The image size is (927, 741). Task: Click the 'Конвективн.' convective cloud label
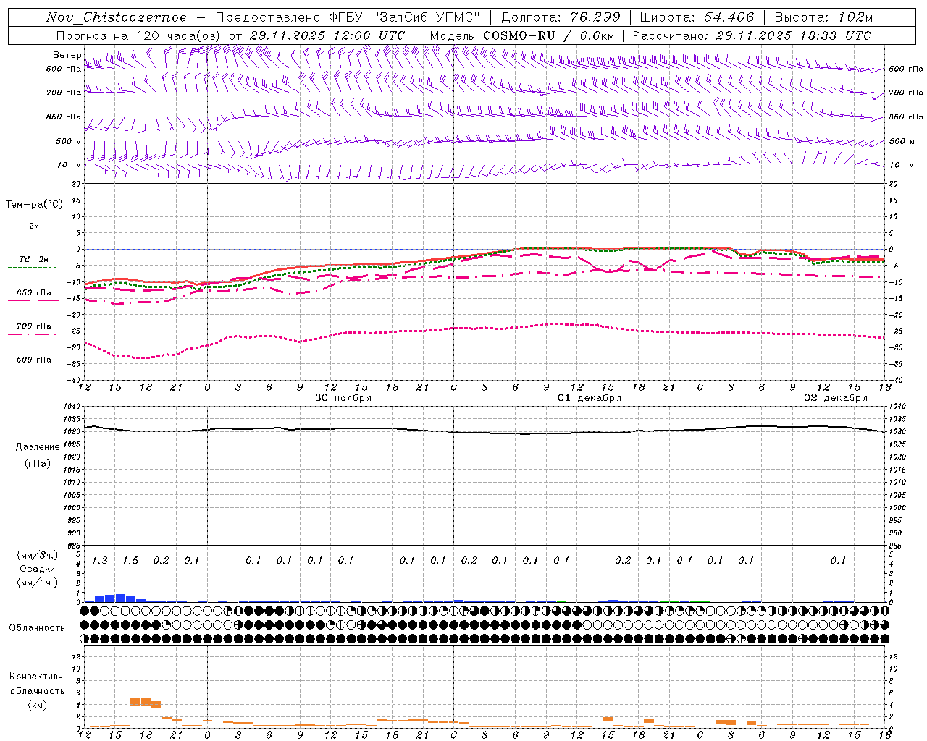pyautogui.click(x=37, y=677)
